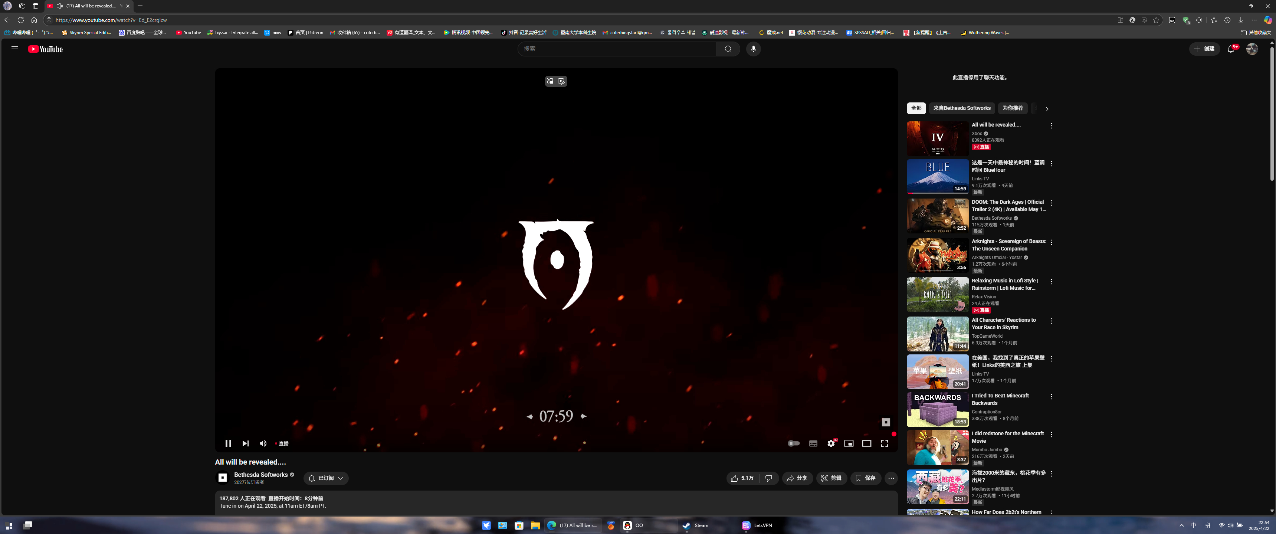Share the video with 分享 button
Viewport: 1276px width, 534px height.
tap(797, 478)
